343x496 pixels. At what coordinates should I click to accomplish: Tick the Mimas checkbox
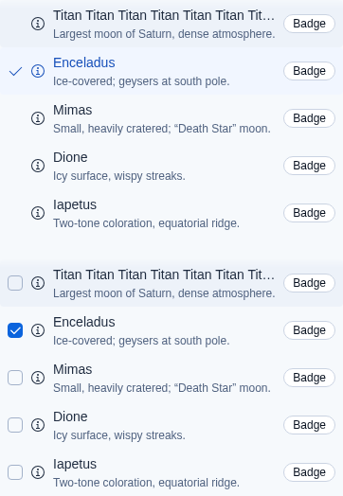click(15, 378)
